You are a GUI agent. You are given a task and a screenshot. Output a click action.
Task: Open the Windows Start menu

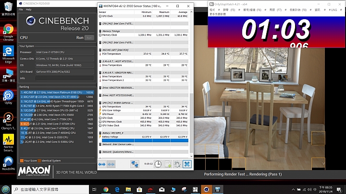point(5,189)
